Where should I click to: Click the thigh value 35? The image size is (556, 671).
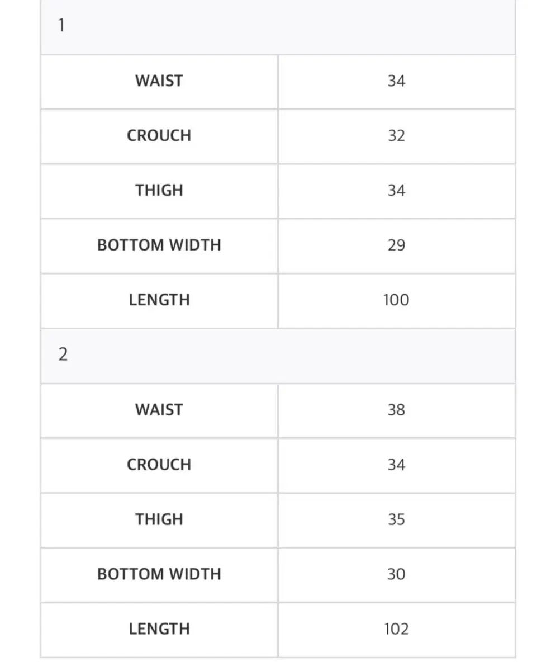tap(396, 519)
